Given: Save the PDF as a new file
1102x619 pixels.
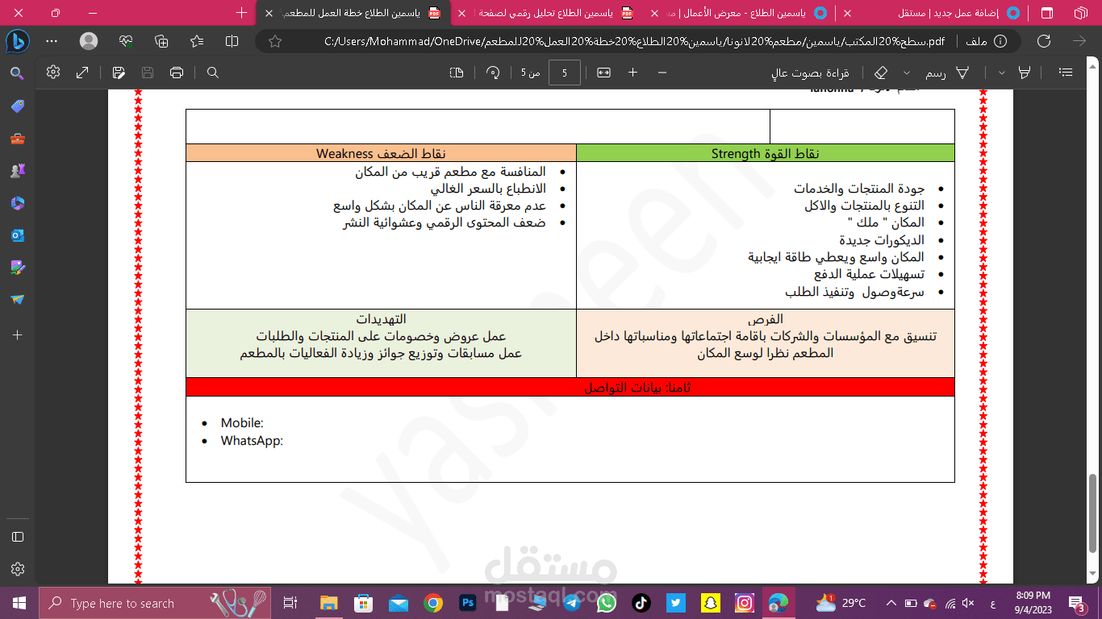Looking at the screenshot, I should point(119,73).
